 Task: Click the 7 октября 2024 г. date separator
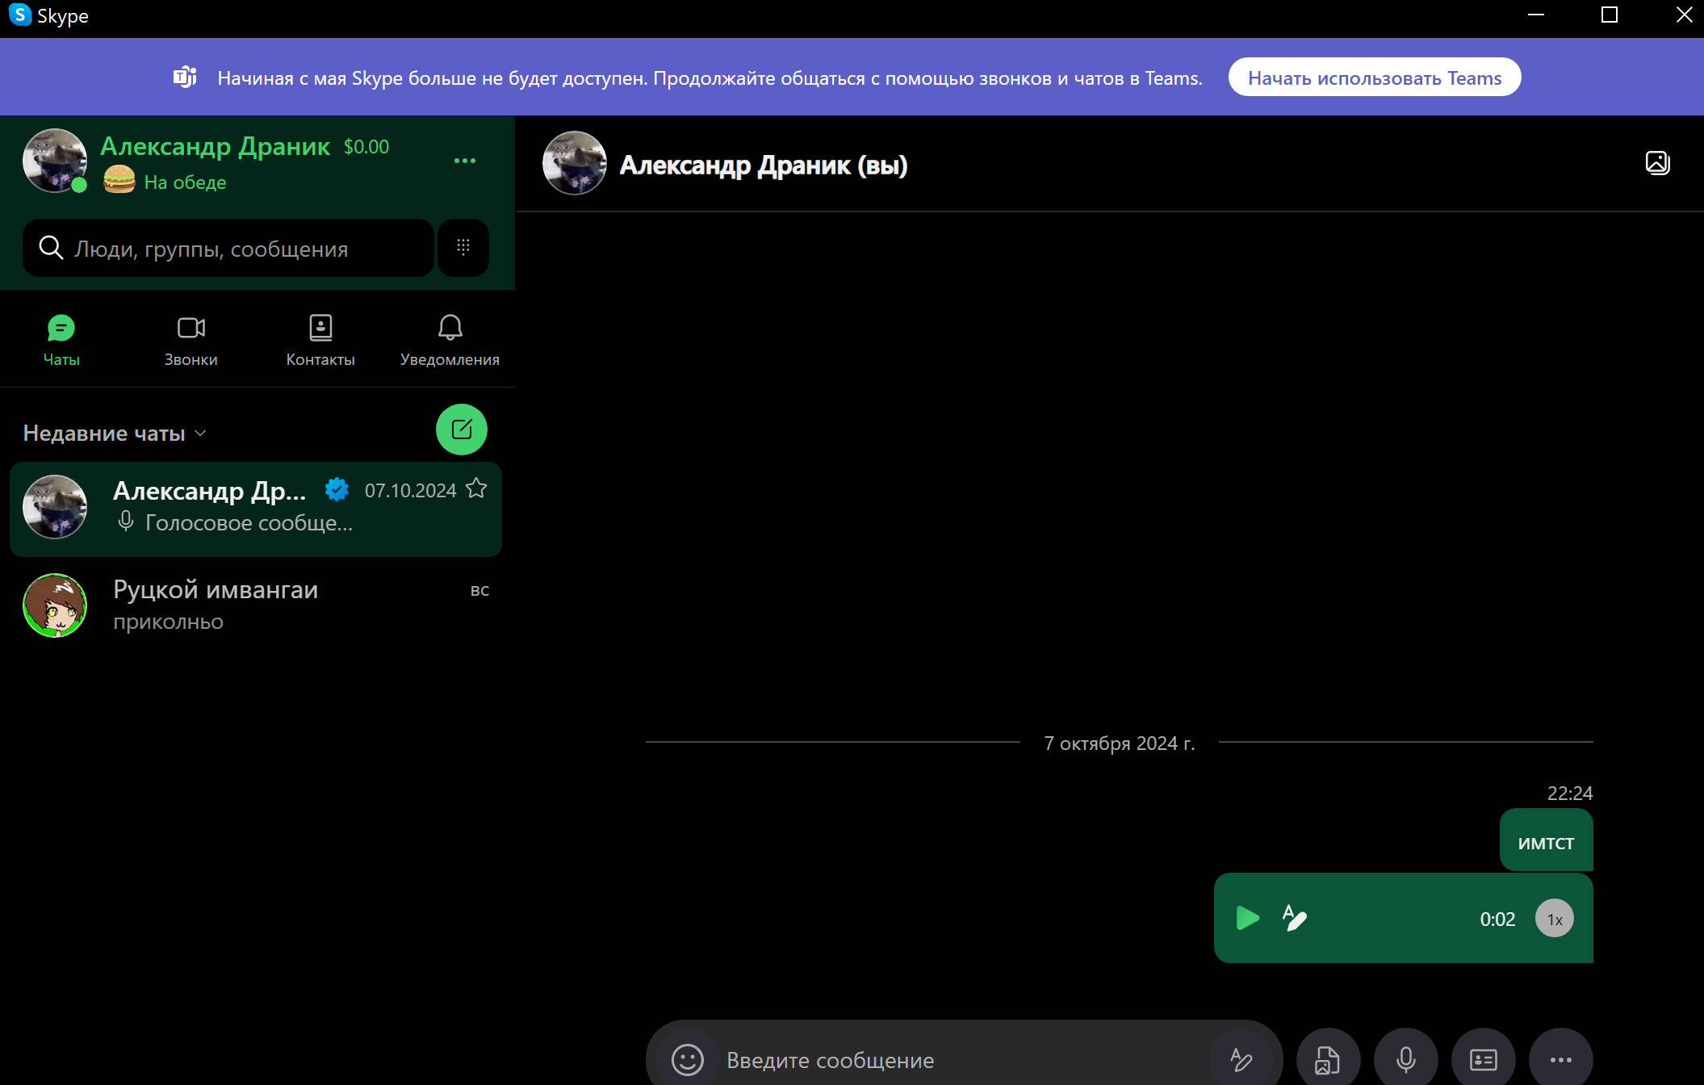[x=1119, y=743]
